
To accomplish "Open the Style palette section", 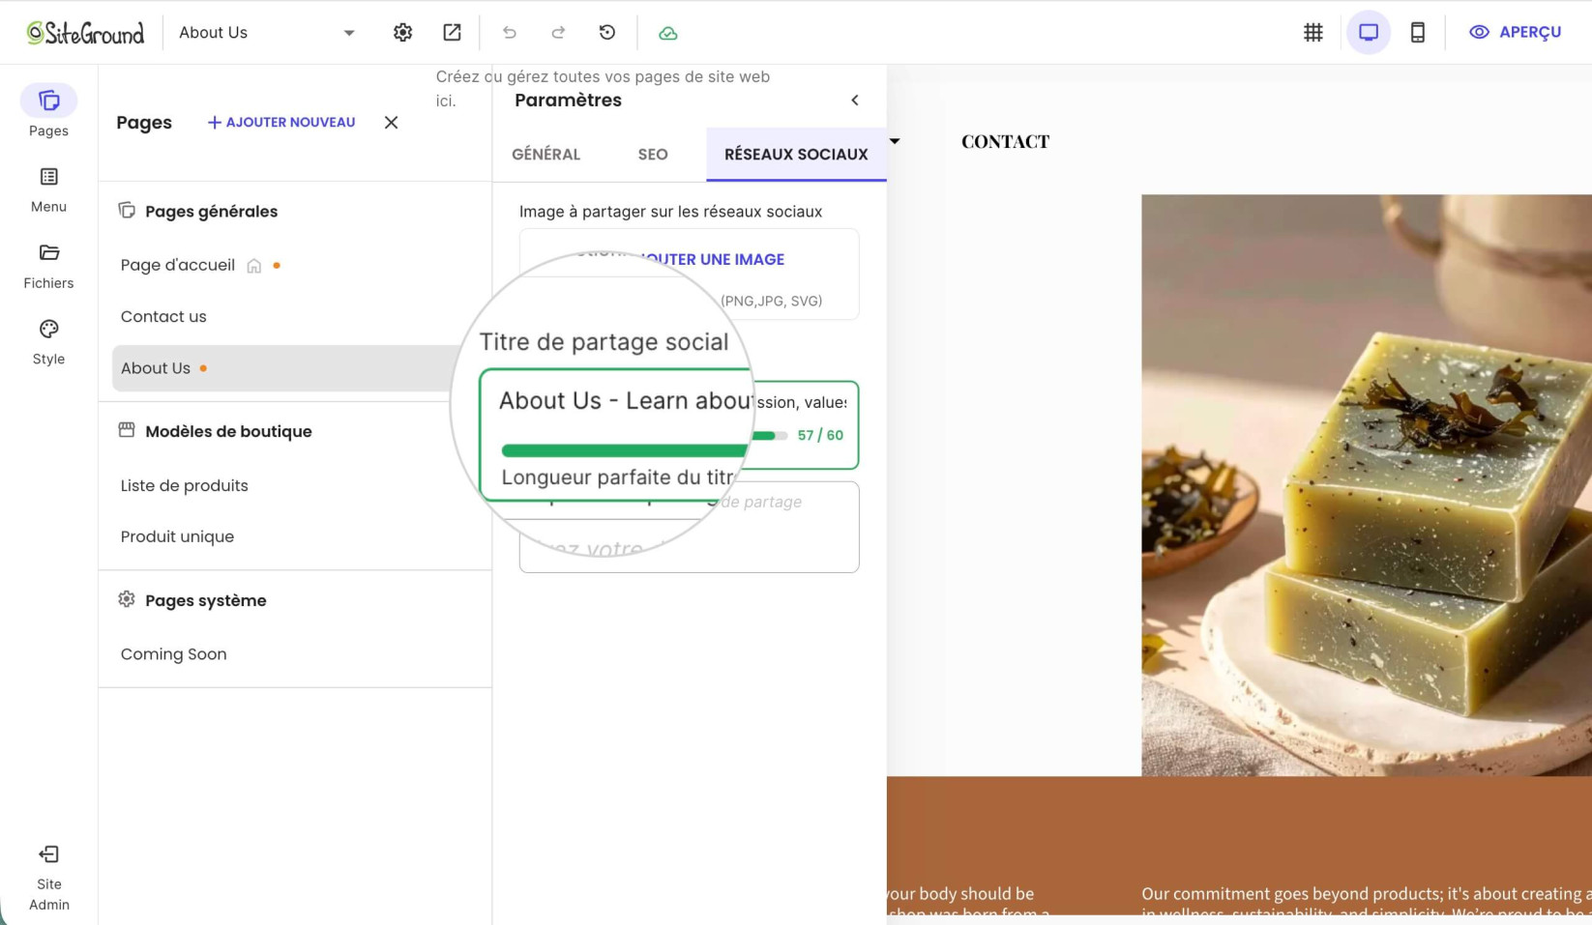I will [x=48, y=342].
